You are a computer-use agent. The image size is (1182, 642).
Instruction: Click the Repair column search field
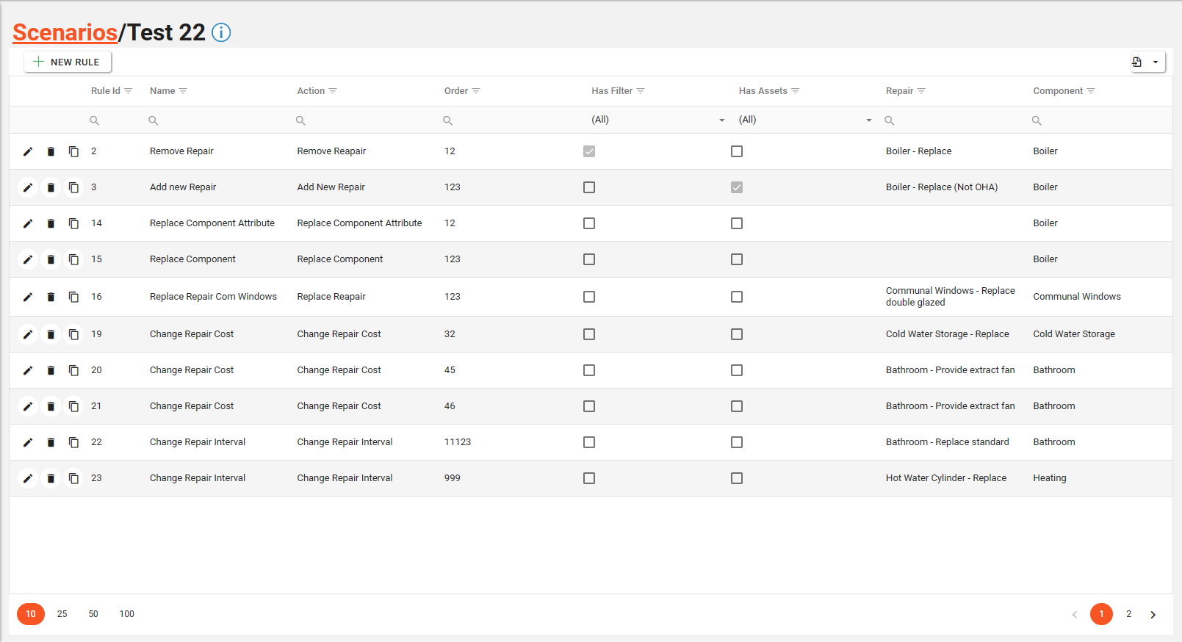(x=955, y=120)
